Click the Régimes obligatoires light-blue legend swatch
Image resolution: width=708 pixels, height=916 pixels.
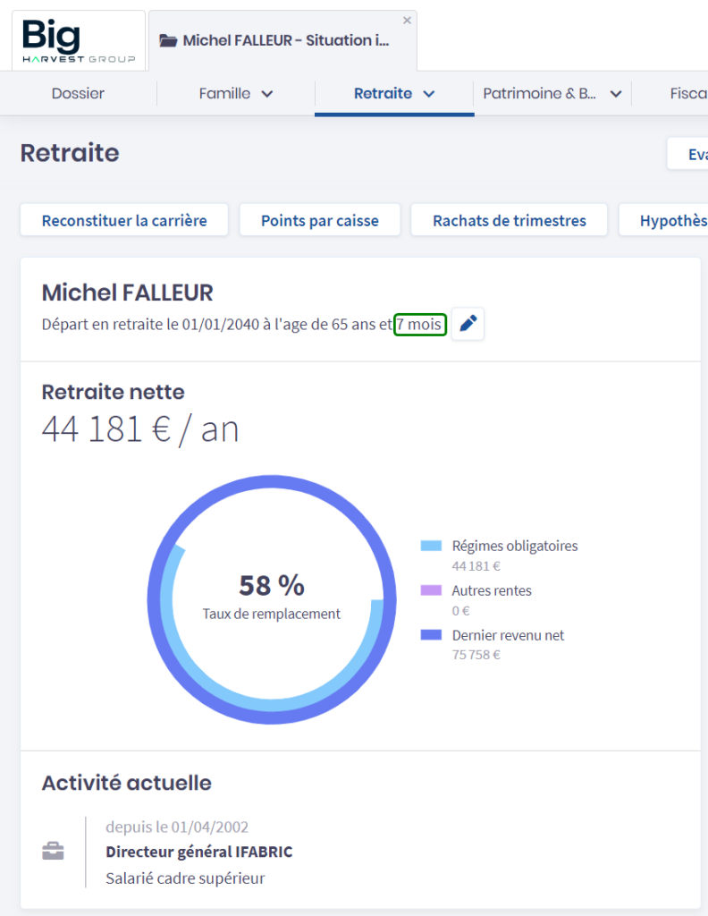[x=431, y=546]
